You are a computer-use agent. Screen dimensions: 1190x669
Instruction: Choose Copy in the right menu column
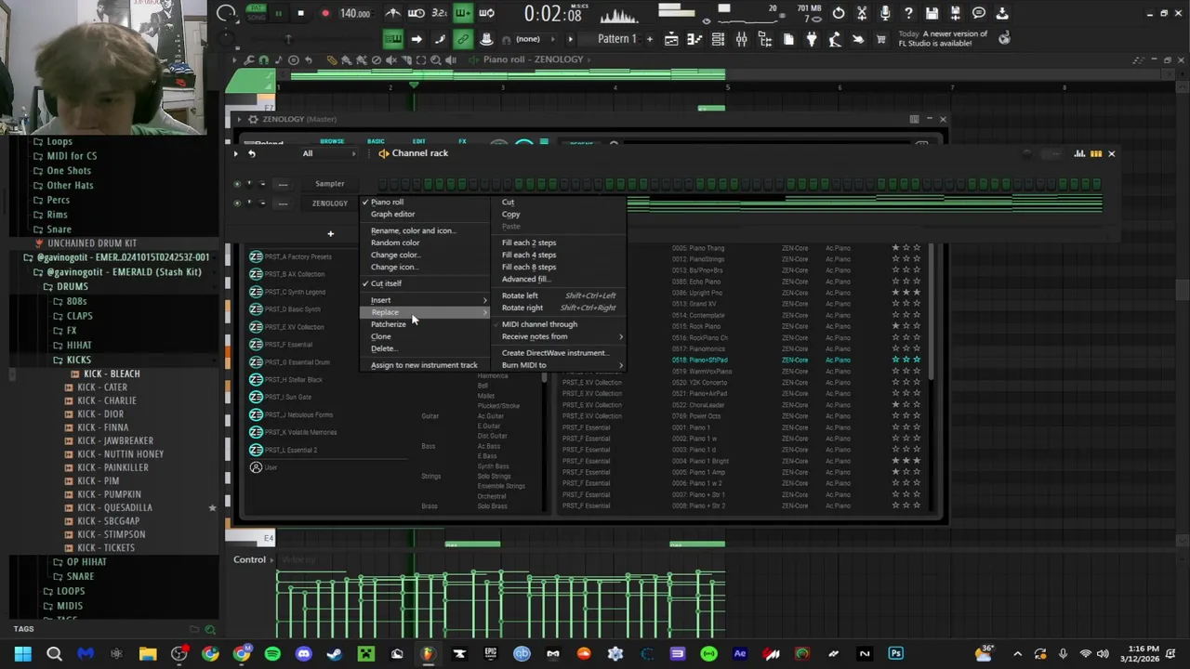[x=510, y=214]
